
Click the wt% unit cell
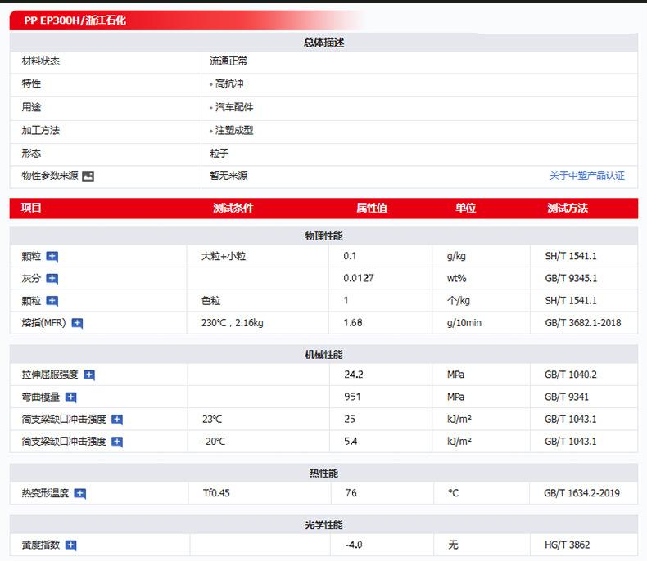(x=457, y=278)
